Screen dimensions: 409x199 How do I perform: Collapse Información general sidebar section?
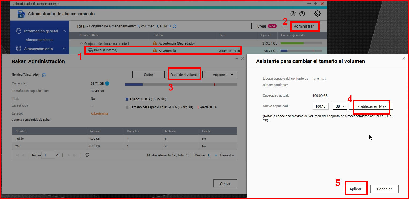(64, 31)
